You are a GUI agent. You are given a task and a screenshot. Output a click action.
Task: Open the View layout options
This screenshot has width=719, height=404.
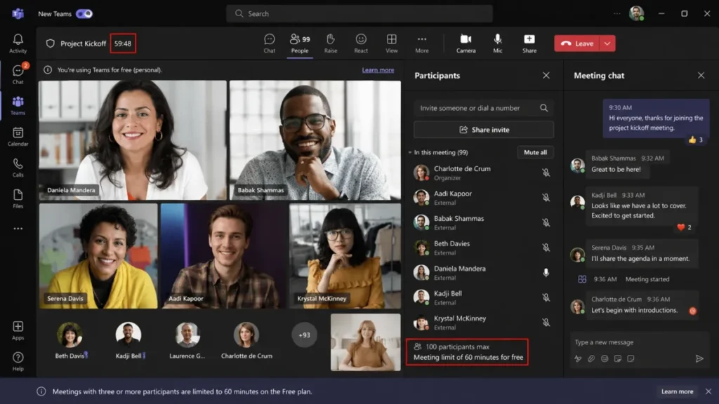392,43
